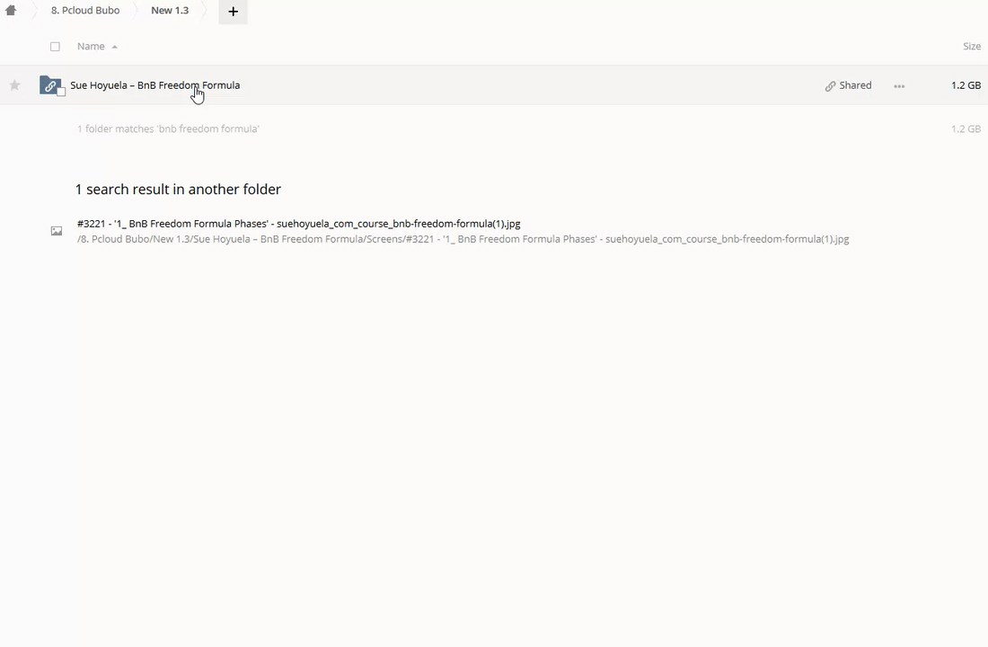Open the three-dot more options menu
The image size is (988, 647).
899,86
